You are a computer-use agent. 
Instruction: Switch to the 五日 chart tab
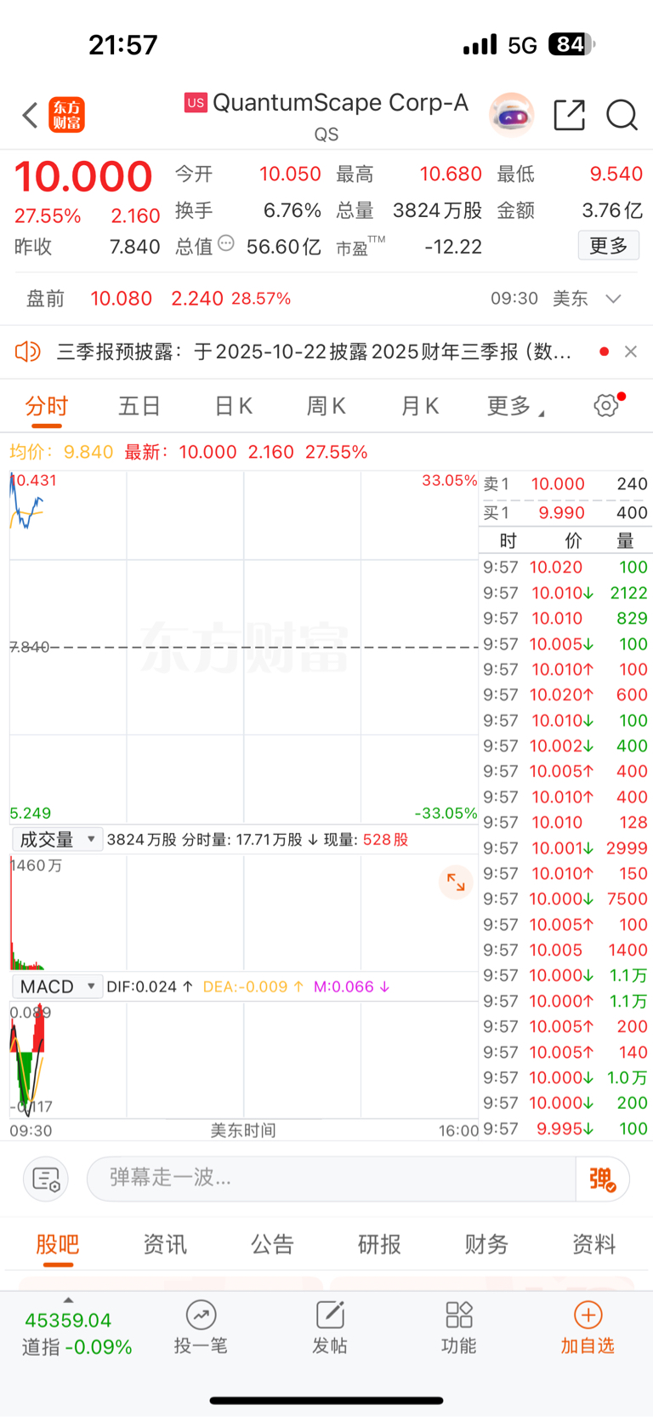click(x=139, y=407)
